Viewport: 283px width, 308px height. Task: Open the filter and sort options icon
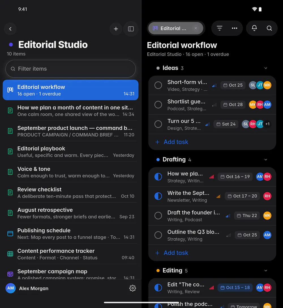[x=219, y=28]
